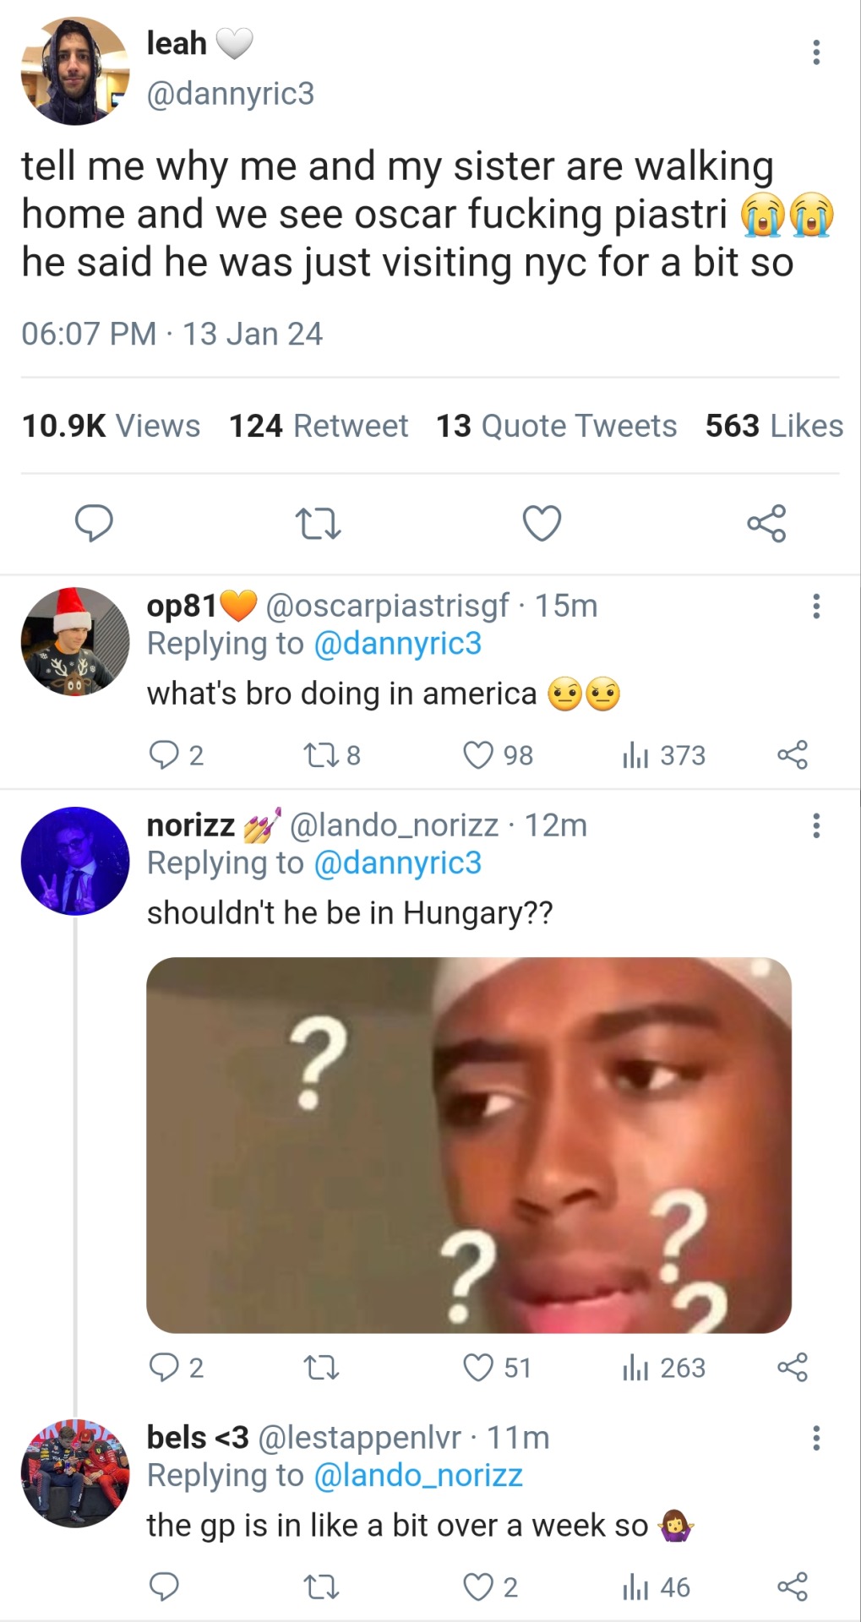Open more options on op81's reply
Screen dimensions: 861x1622
point(815,606)
